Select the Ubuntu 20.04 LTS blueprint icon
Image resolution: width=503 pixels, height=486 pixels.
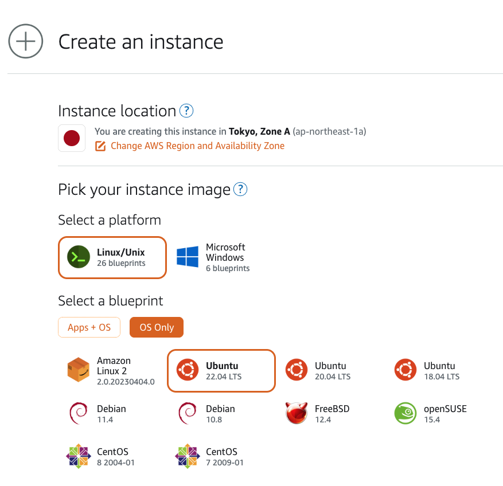(x=297, y=370)
